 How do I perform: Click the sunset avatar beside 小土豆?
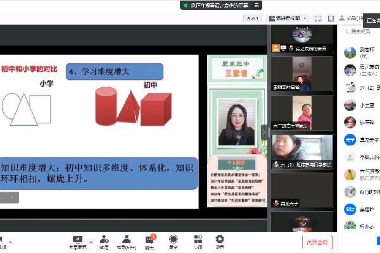point(350,105)
